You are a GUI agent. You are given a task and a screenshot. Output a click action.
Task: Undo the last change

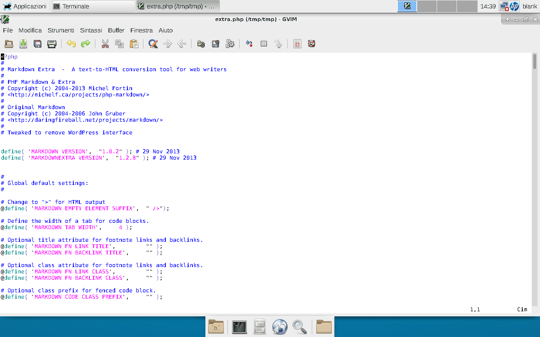(71, 44)
